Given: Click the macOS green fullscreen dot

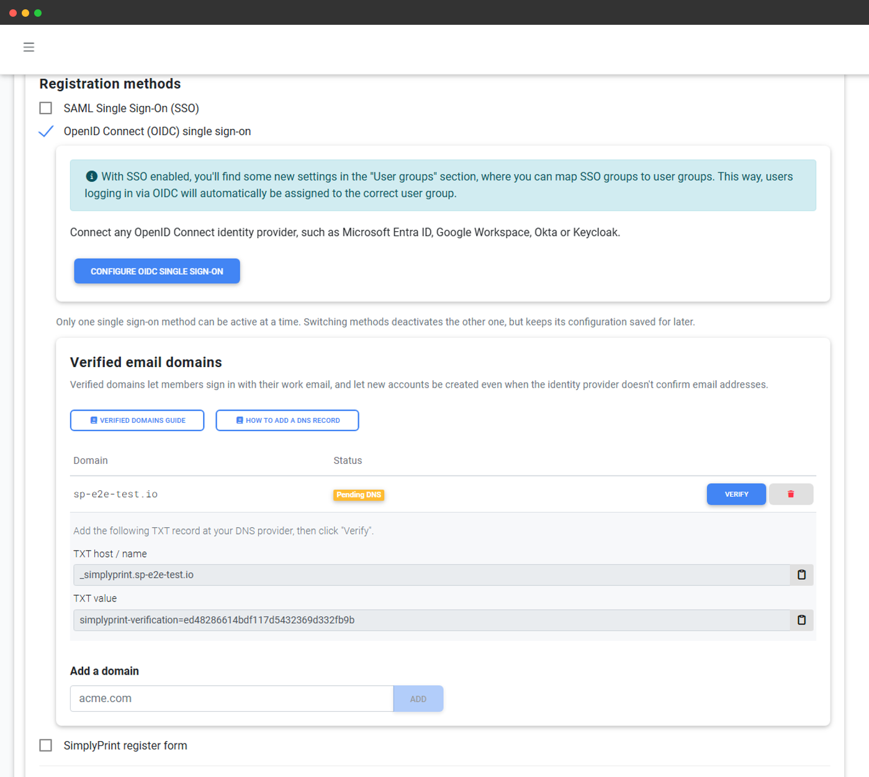Looking at the screenshot, I should (x=38, y=13).
